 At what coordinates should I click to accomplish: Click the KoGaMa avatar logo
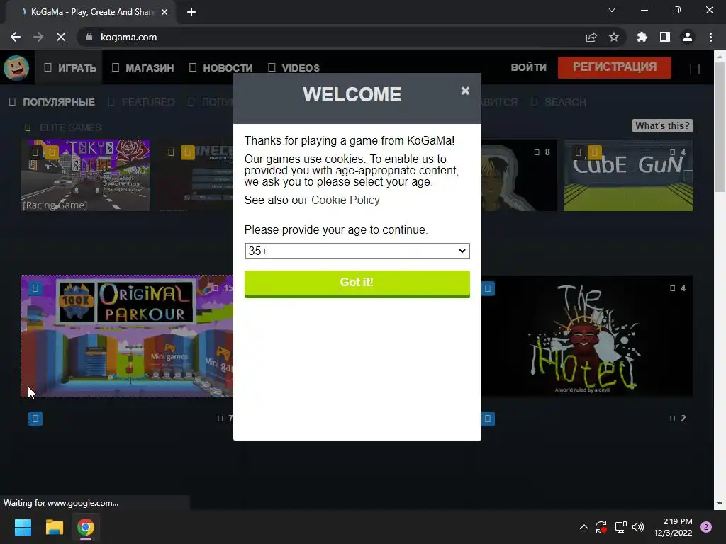(16, 67)
